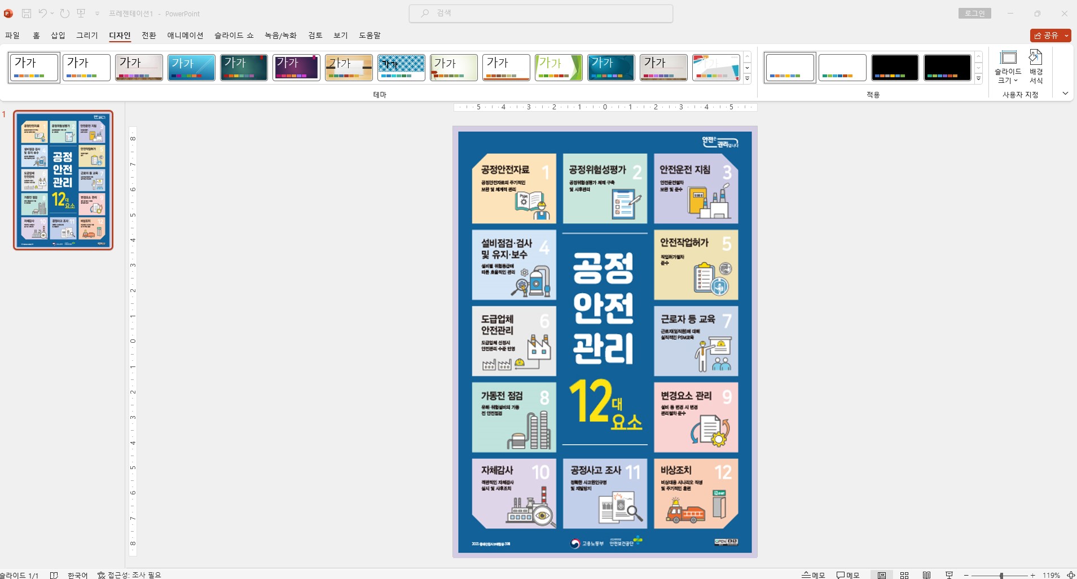1077x579 pixels.
Task: Select the dark teal theme thumbnail
Action: coord(244,68)
